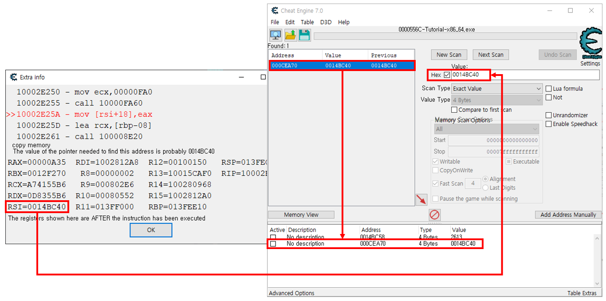606x301 pixels.
Task: Click the Cheat Engine title bar icon
Action: pos(275,11)
